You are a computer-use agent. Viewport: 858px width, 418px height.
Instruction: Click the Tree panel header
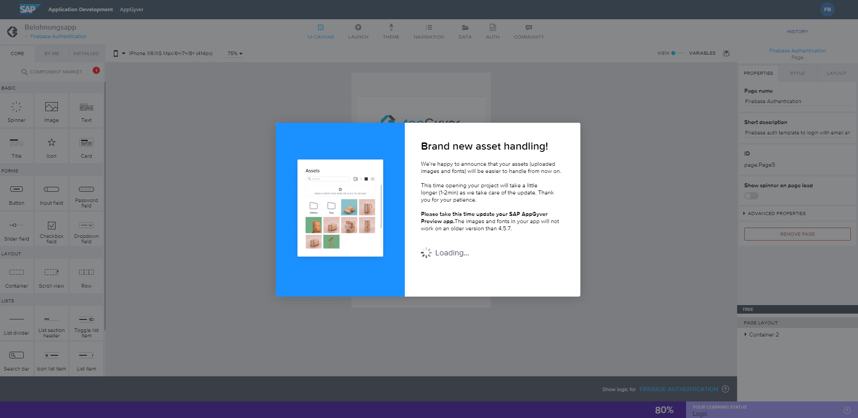point(797,309)
